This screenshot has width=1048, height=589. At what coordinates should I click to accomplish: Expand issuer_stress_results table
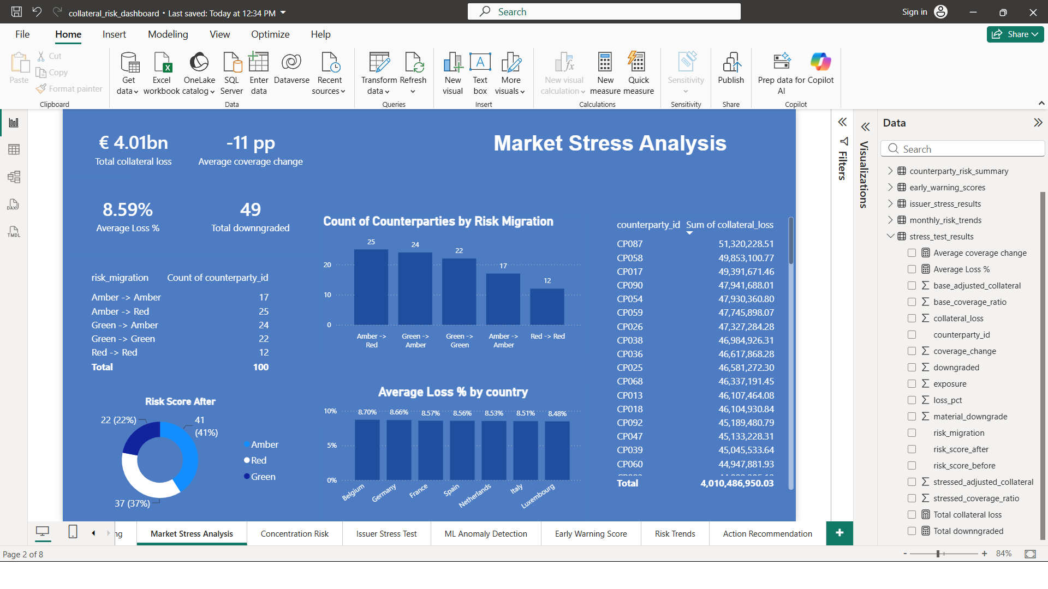pyautogui.click(x=890, y=203)
